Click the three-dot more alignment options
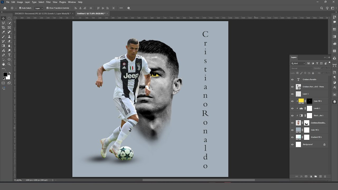The width and height of the screenshot is (338, 190). [121, 8]
